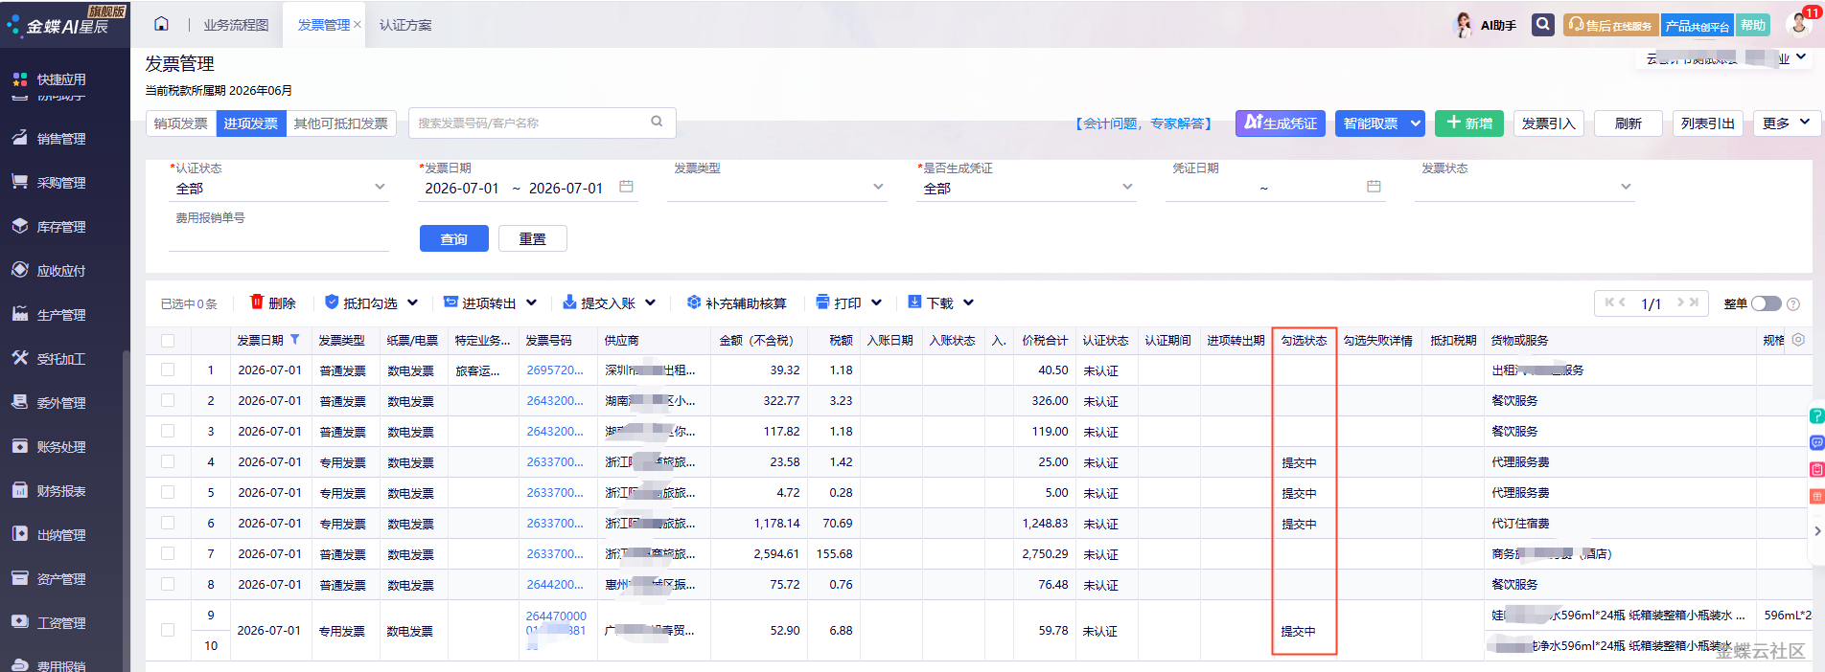Expand the 更多 menu
The image size is (1825, 672).
click(1787, 123)
